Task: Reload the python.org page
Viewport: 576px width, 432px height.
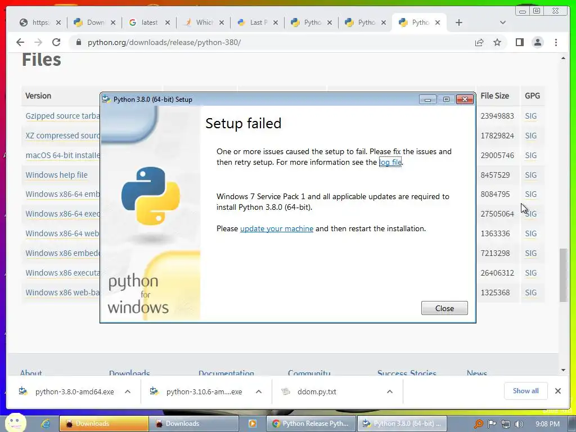Action: tap(56, 42)
